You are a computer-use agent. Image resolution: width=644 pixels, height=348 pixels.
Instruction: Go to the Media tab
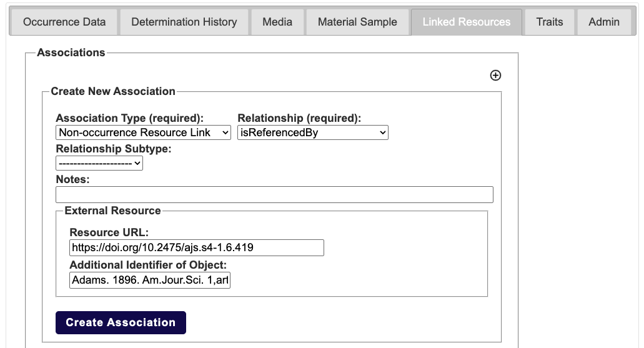[277, 22]
